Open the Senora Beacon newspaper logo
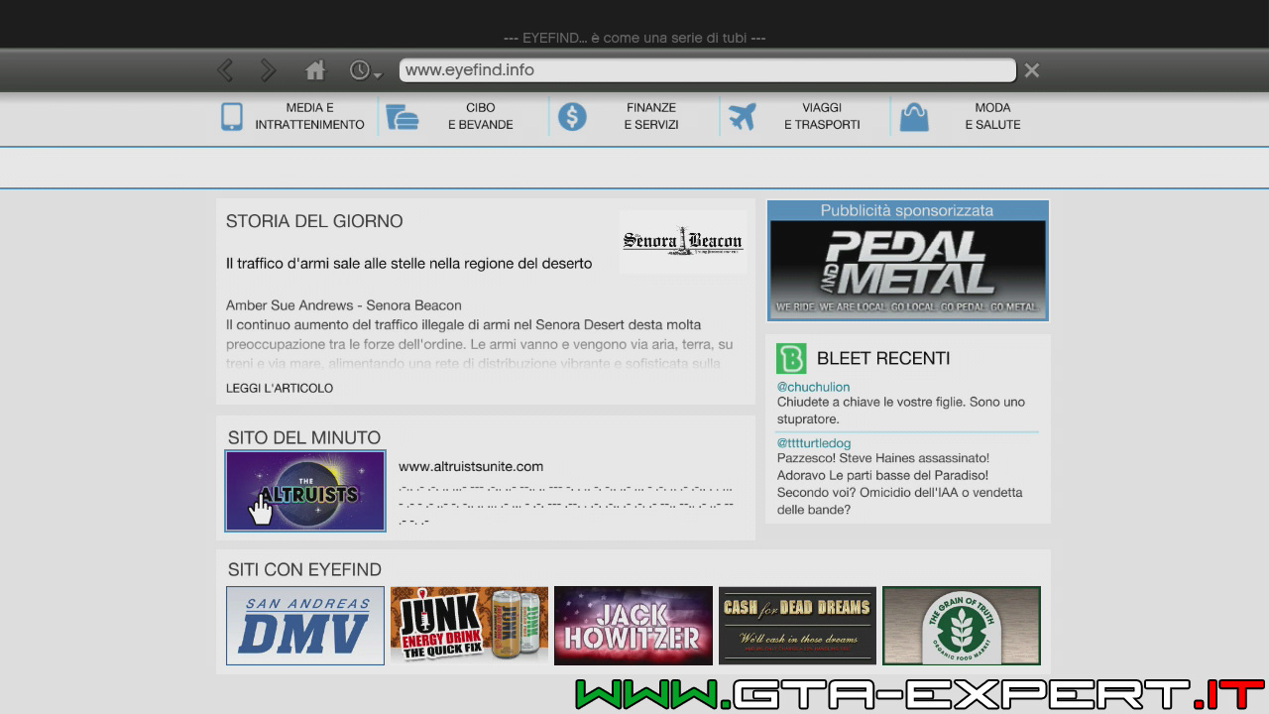Image resolution: width=1269 pixels, height=714 pixels. [683, 241]
